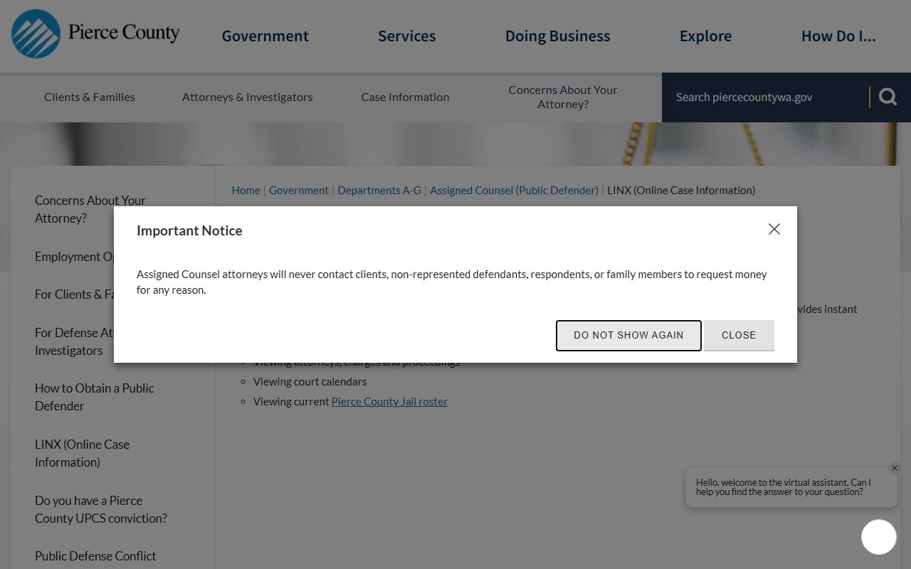Click the notice text about Assigned Counsel attorneys
Screen dimensions: 911x569
(452, 282)
